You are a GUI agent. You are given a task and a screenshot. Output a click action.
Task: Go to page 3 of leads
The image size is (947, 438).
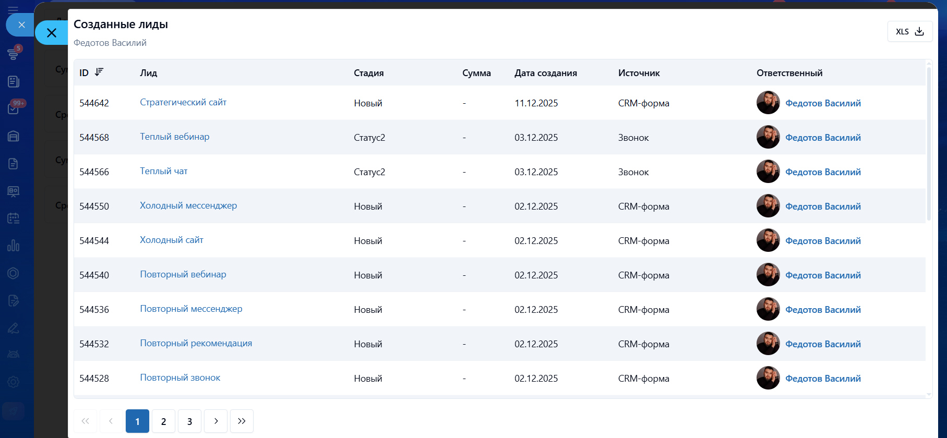[189, 421]
